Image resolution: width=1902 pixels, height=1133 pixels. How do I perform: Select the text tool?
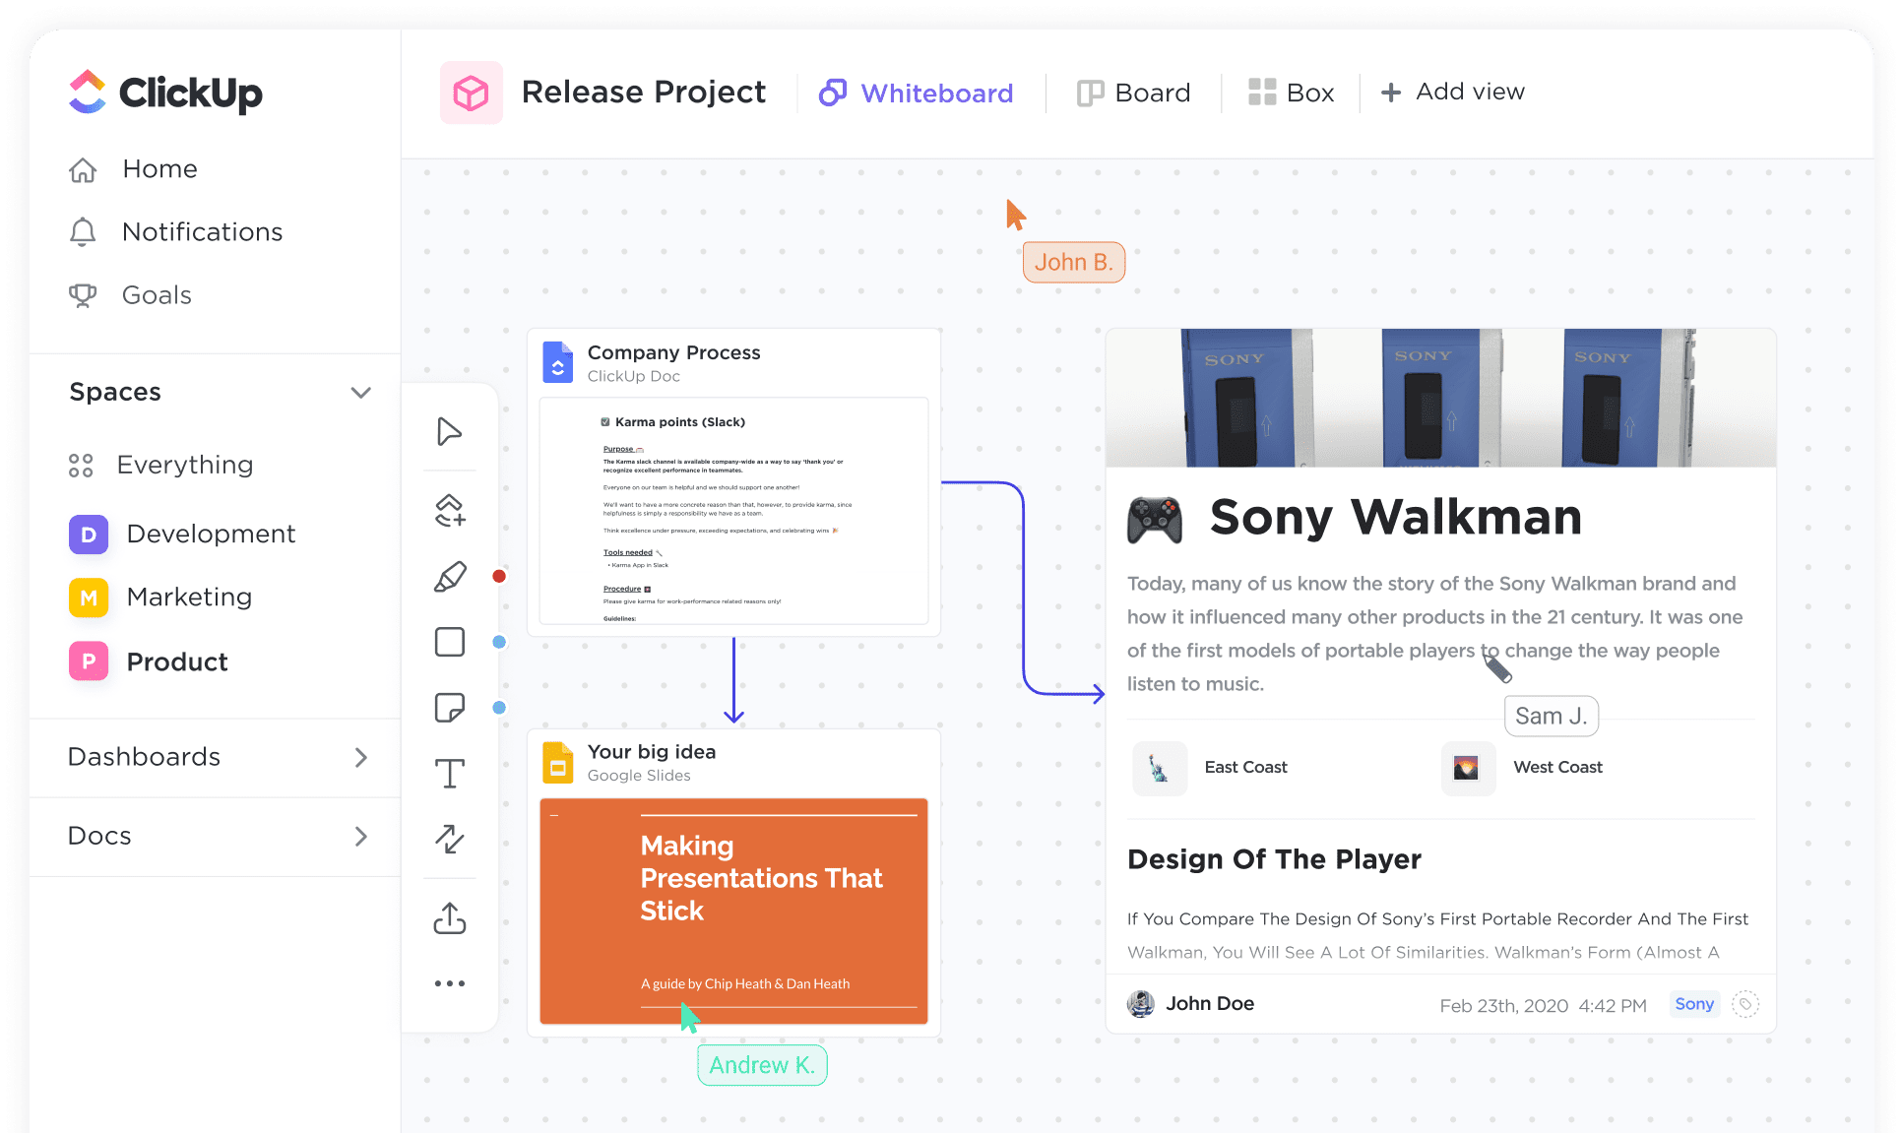pyautogui.click(x=450, y=774)
